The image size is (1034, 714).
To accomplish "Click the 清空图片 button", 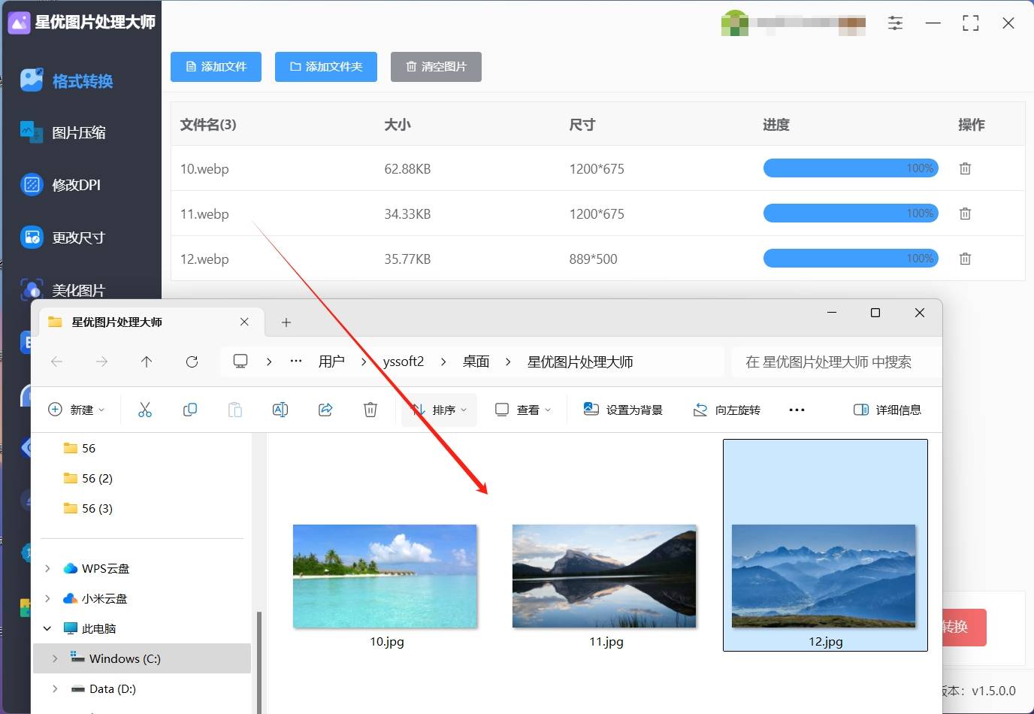I will 436,67.
